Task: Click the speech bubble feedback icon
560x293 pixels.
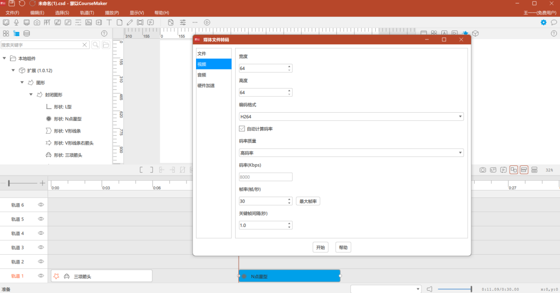Action: pos(554,22)
